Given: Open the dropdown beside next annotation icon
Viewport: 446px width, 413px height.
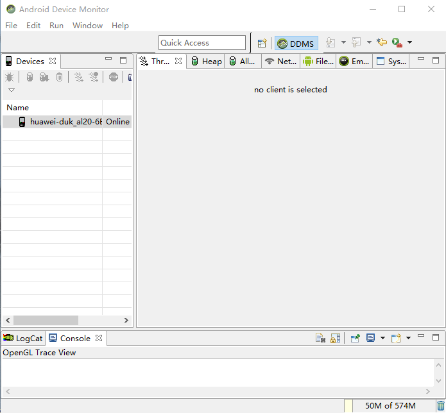Looking at the screenshot, I should click(x=343, y=42).
